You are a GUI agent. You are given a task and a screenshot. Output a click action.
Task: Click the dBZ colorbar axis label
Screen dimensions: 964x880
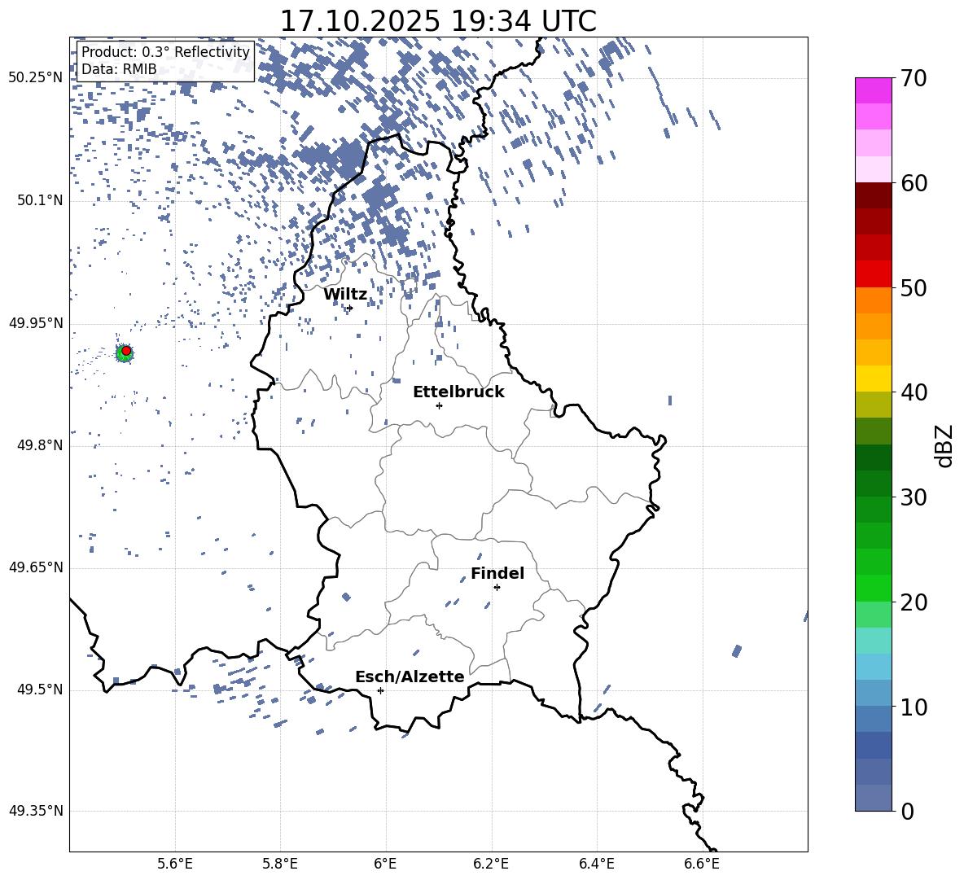943,445
